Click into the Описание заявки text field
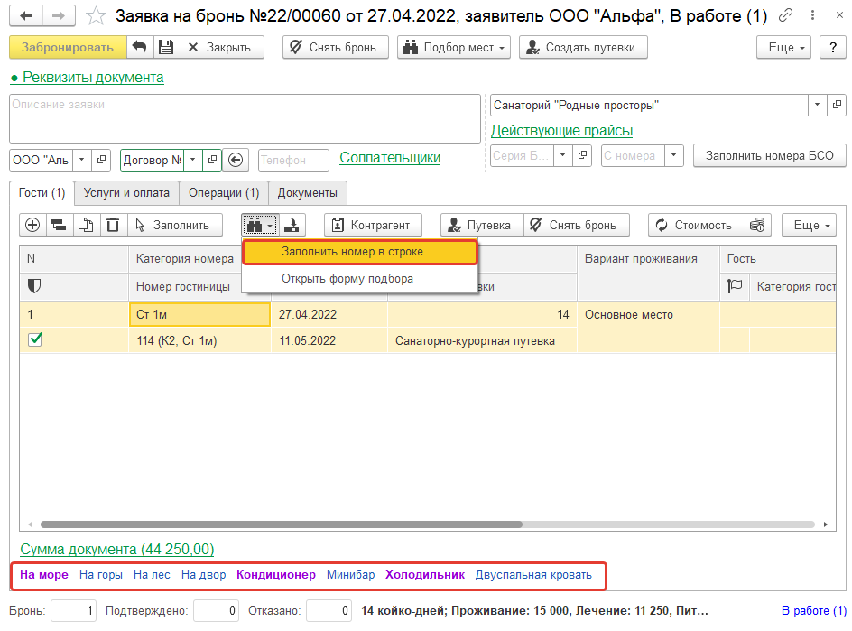The image size is (852, 631). [245, 118]
